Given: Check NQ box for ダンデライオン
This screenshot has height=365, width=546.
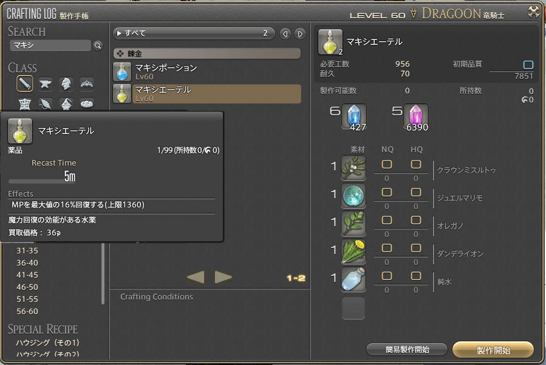Looking at the screenshot, I should (386, 248).
